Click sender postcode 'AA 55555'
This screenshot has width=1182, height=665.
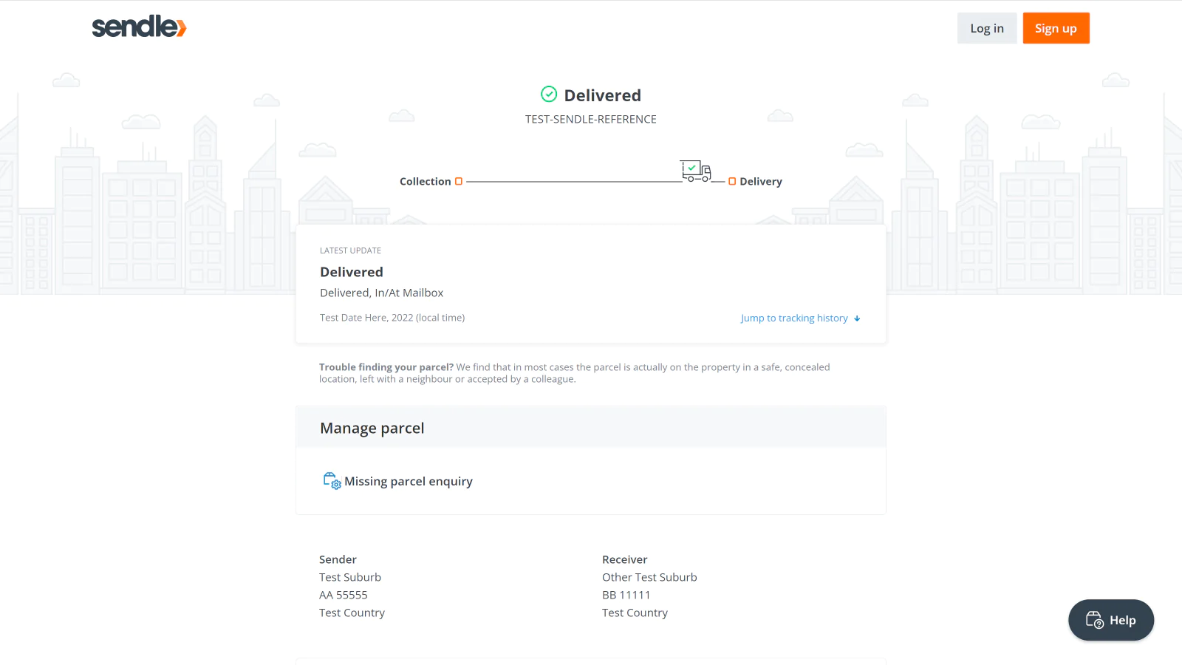point(344,595)
